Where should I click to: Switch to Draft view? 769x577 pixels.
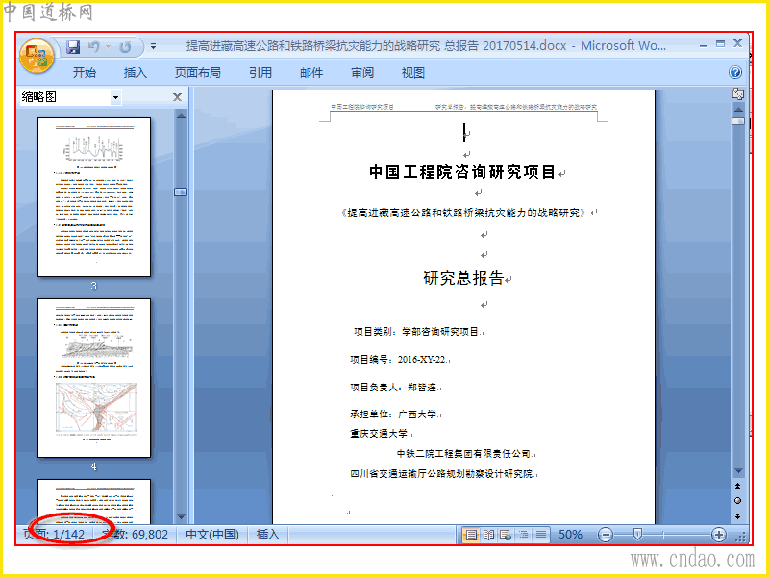click(x=540, y=535)
